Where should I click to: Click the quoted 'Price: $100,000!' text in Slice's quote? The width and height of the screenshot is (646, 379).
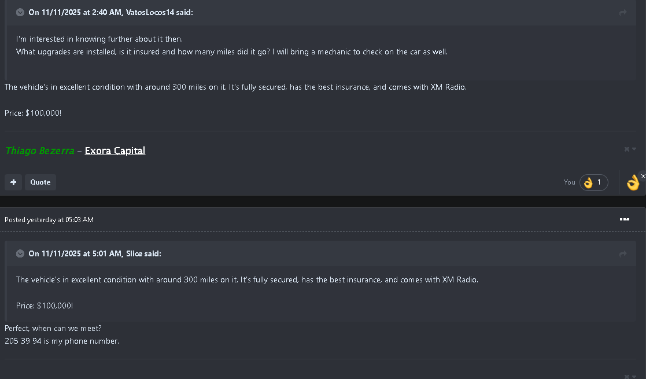(x=45, y=306)
